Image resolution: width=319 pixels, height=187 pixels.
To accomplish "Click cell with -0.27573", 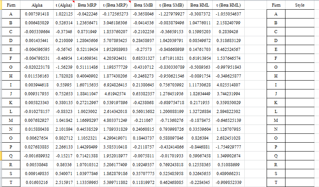I will [143, 49].
